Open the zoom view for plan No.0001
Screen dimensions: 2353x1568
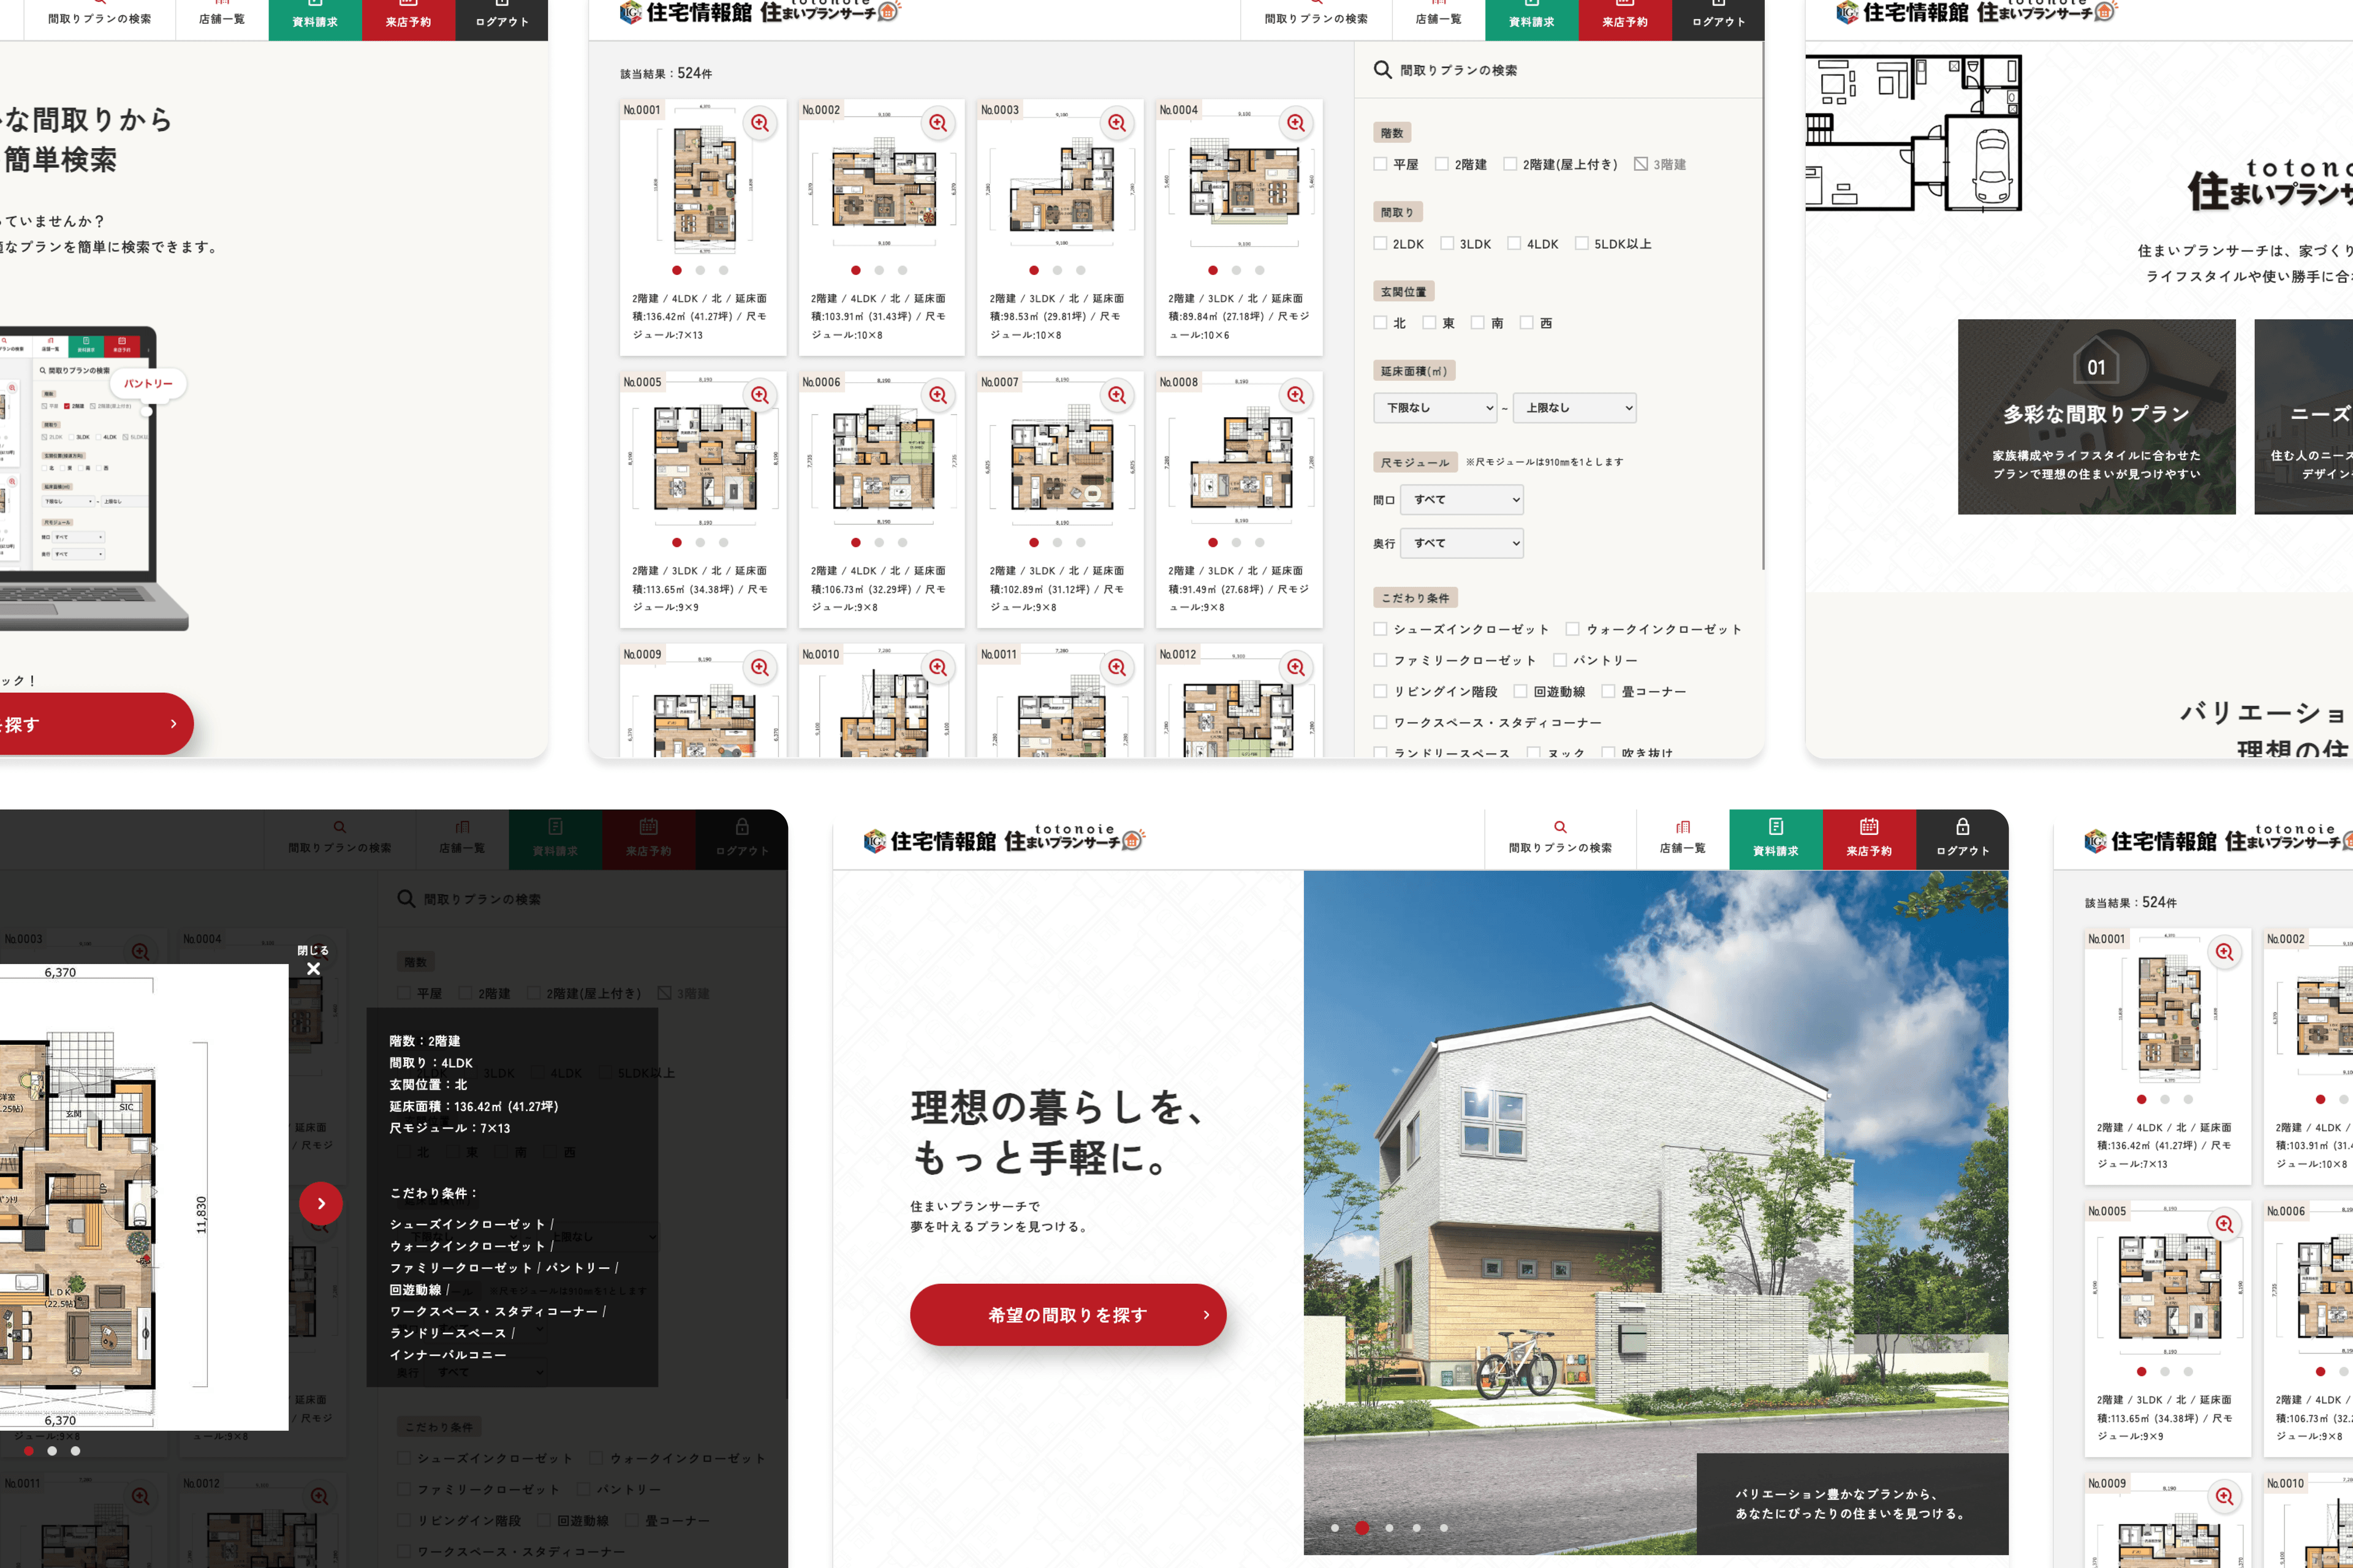coord(760,123)
